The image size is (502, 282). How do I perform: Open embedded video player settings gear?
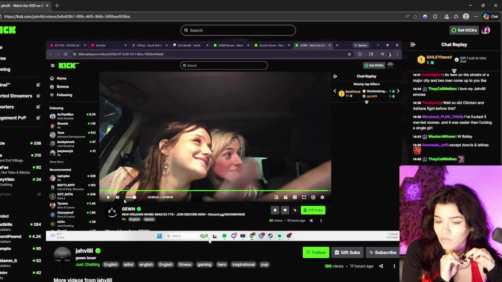pos(322,197)
